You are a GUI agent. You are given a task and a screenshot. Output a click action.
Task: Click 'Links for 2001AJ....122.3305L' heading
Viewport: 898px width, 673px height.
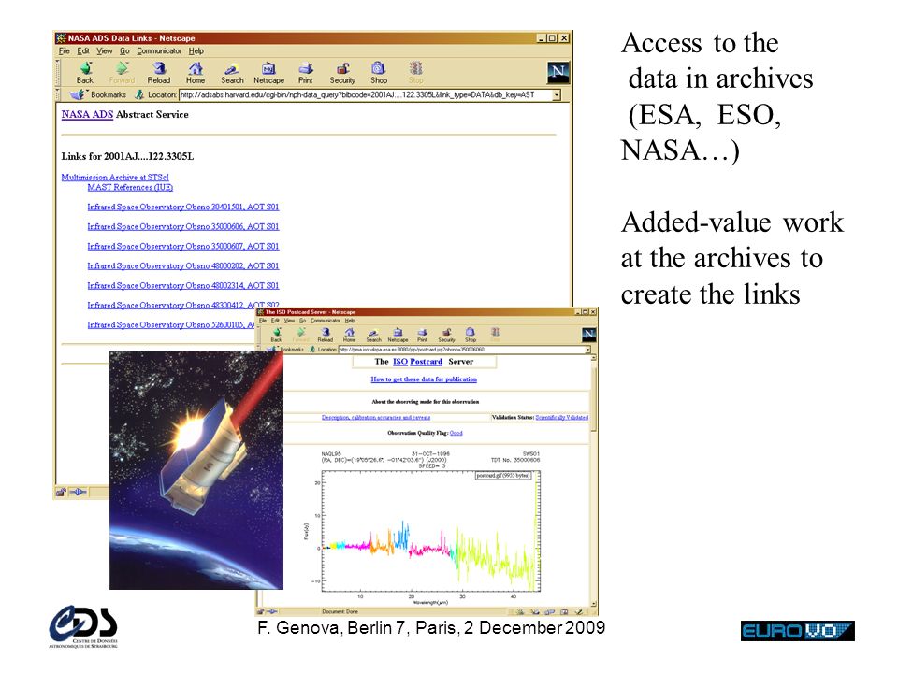[x=127, y=156]
